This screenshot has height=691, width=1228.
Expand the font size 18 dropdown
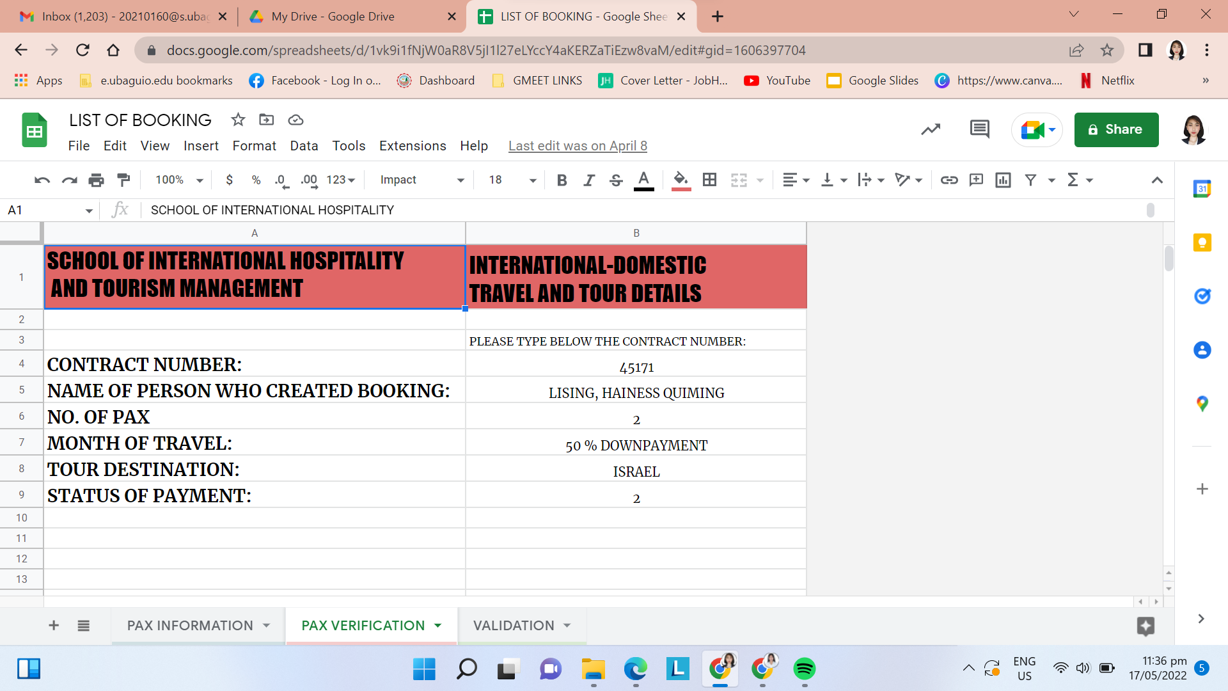point(532,180)
